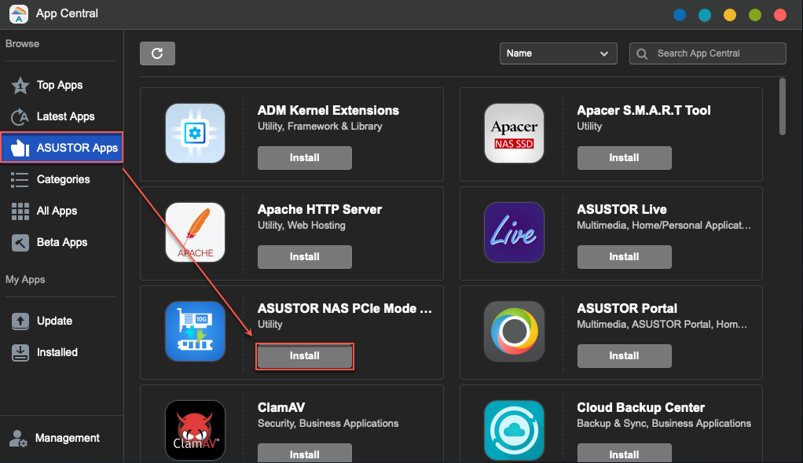Screen dimensions: 803x463
Task: Click the Apache HTTP Server title
Action: click(320, 209)
